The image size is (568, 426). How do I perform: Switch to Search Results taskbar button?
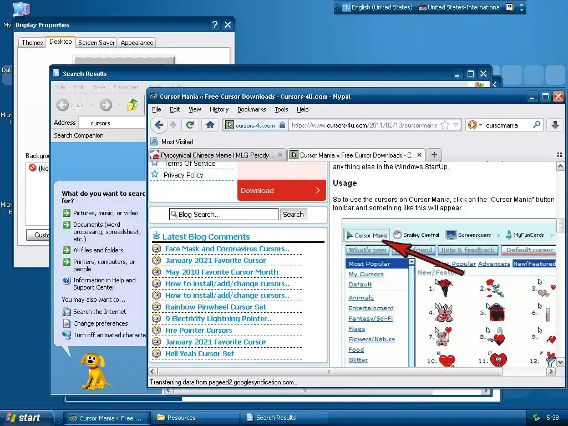[285, 418]
